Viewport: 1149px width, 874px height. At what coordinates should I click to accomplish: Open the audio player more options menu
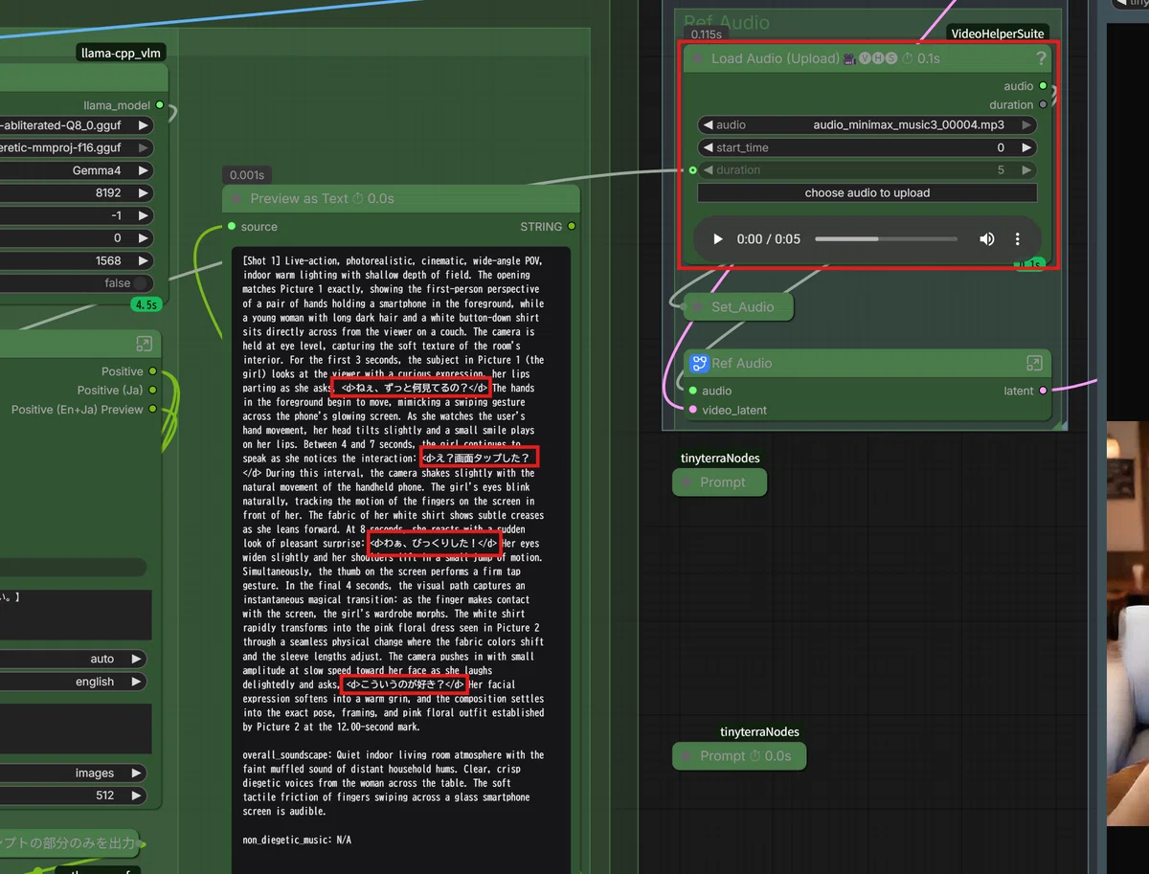pyautogui.click(x=1018, y=239)
